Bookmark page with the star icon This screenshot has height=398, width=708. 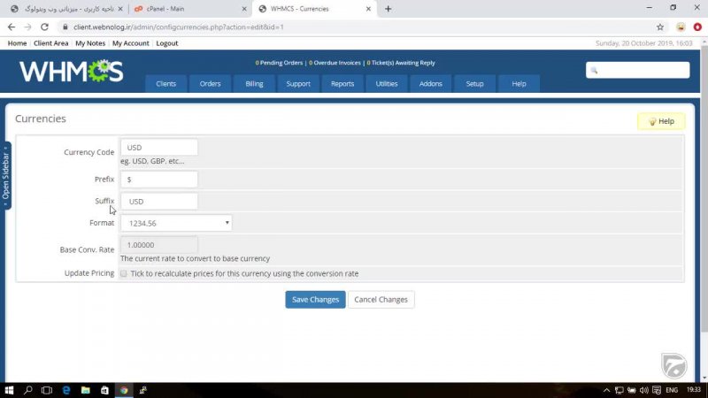coord(660,27)
